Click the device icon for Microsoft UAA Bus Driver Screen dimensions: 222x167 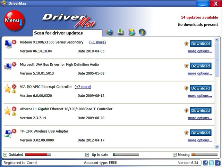click(x=8, y=66)
